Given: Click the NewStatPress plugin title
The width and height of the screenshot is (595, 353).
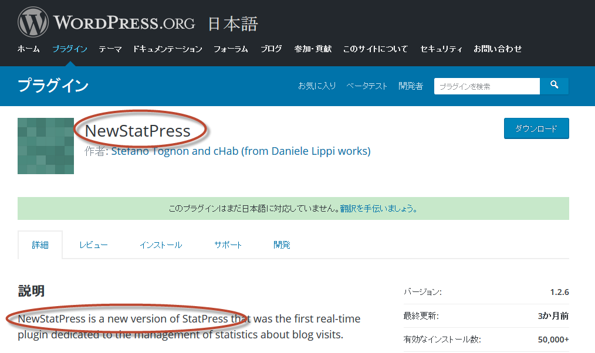Looking at the screenshot, I should (137, 130).
